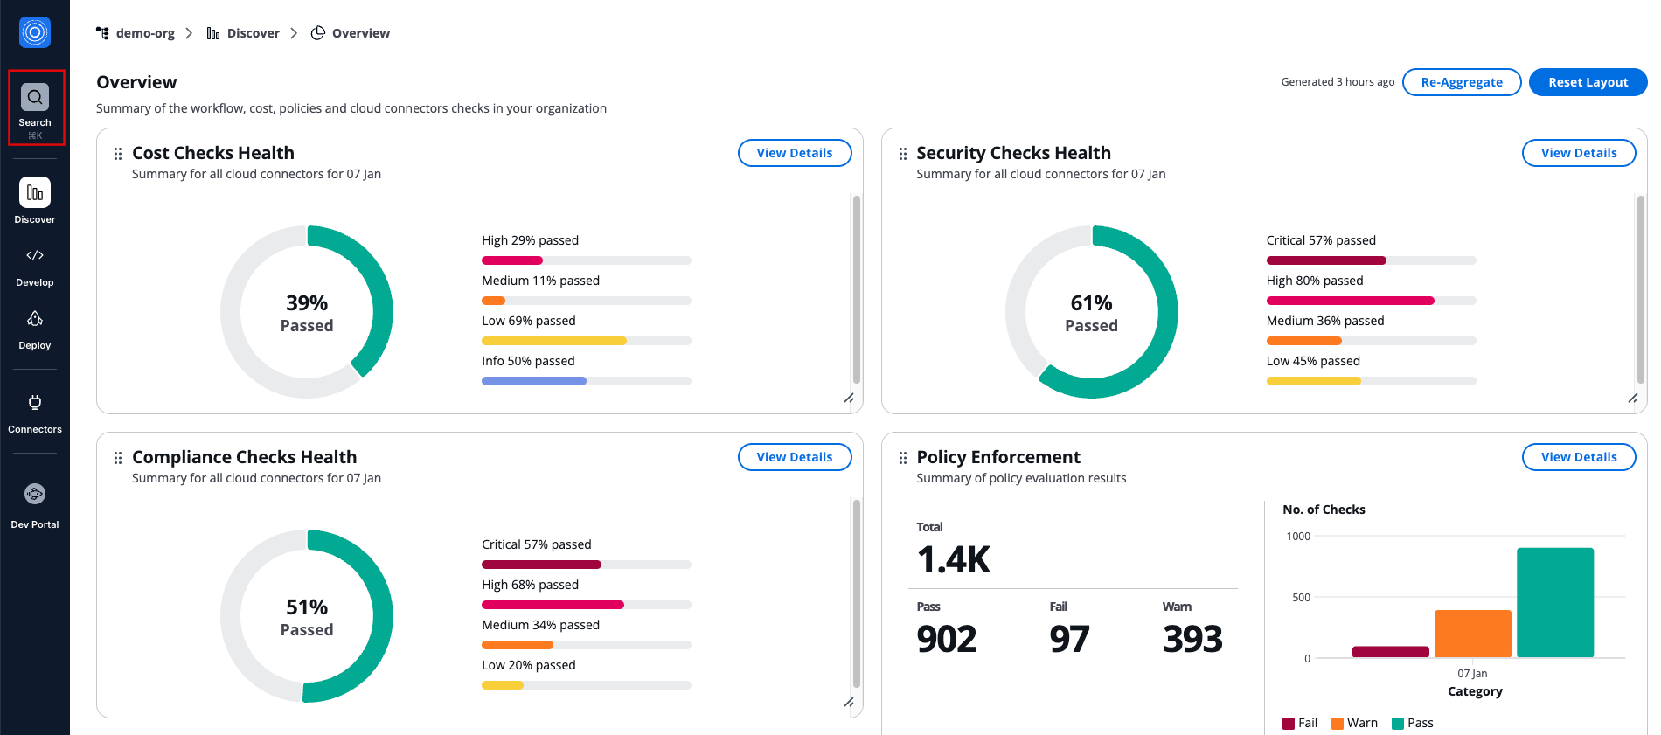
Task: Grab the Policy Enforcement drag handle
Action: tap(903, 458)
